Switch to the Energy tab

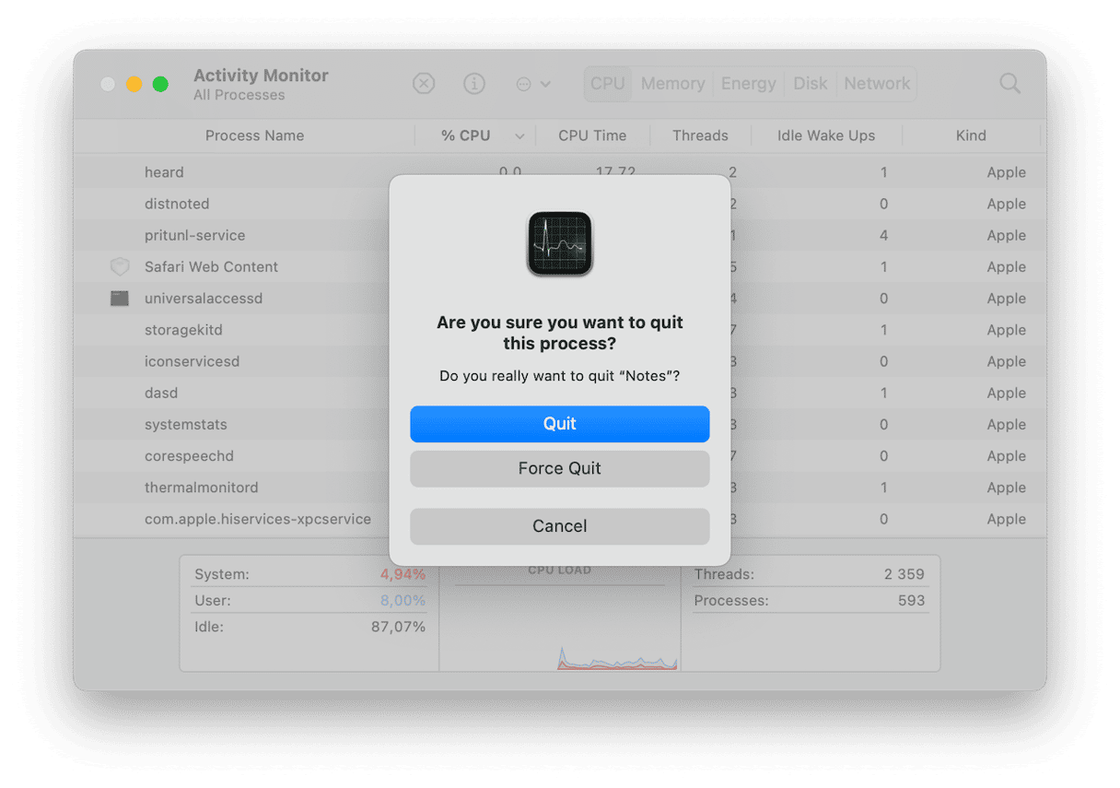[x=748, y=84]
